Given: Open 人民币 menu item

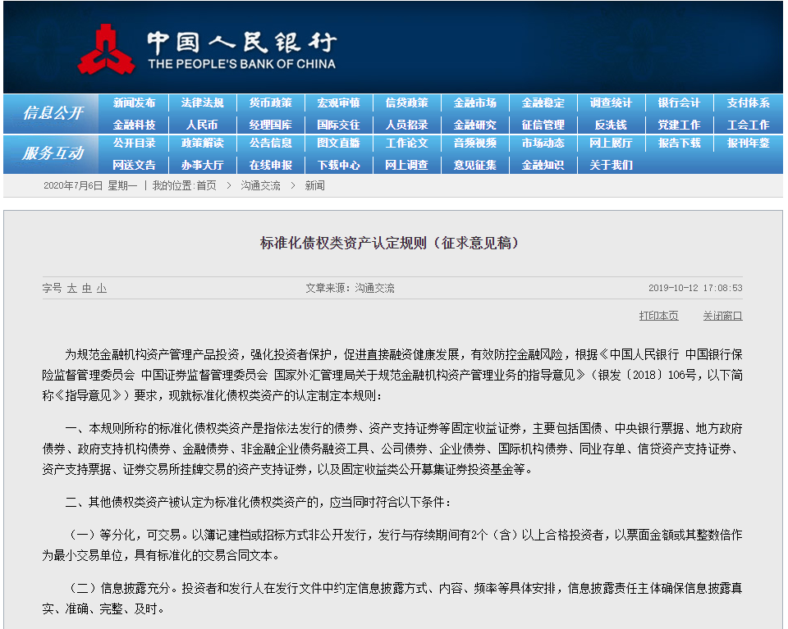Looking at the screenshot, I should click(x=202, y=125).
